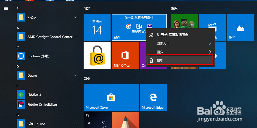Expand the Daum folder chevron
This screenshot has height=128, width=257.
76,75
